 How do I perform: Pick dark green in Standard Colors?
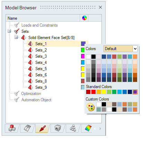pyautogui.click(x=114, y=92)
